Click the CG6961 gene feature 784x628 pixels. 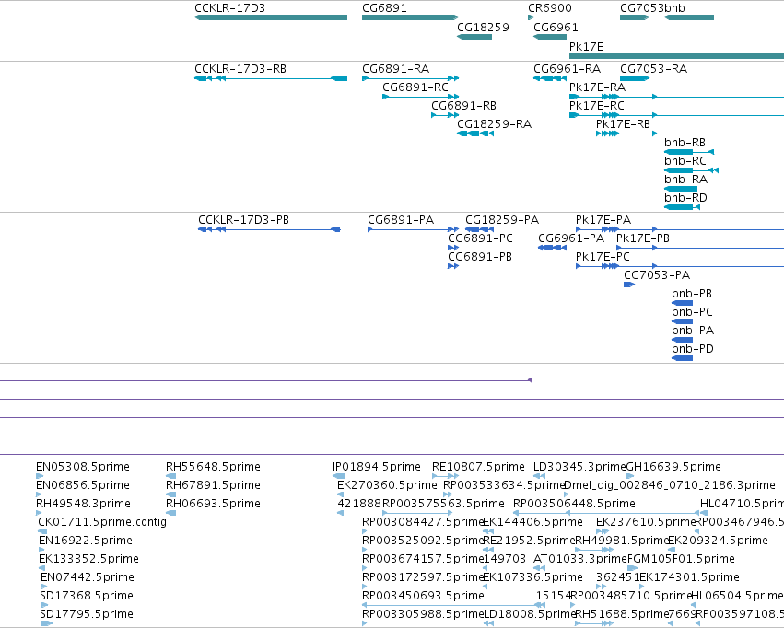tap(550, 37)
